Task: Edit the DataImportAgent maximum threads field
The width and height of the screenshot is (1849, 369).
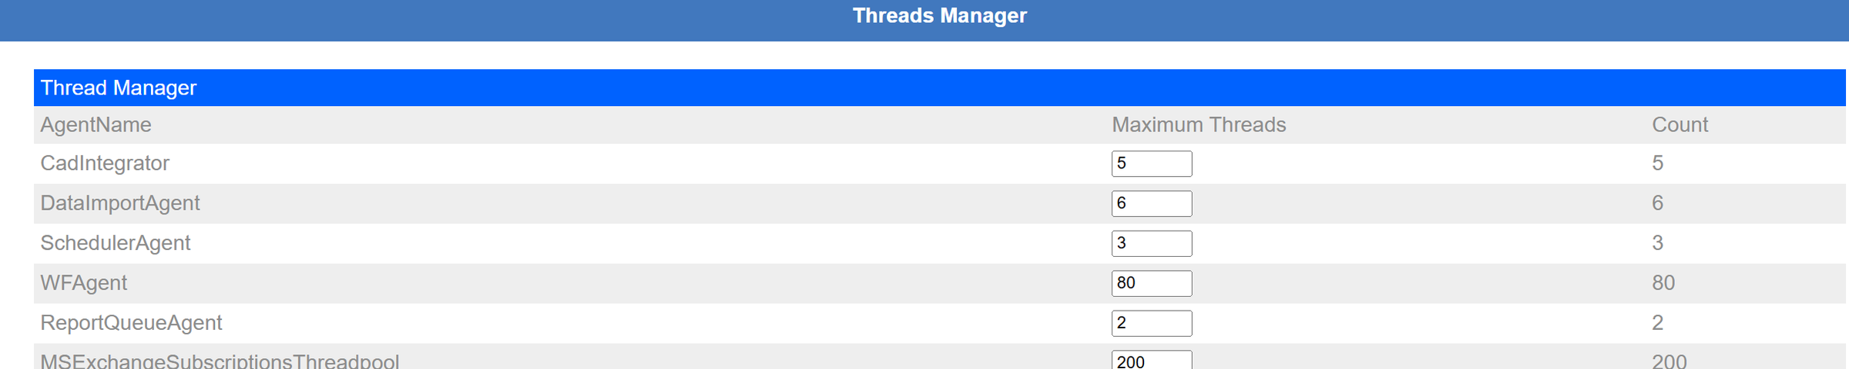Action: coord(1151,204)
